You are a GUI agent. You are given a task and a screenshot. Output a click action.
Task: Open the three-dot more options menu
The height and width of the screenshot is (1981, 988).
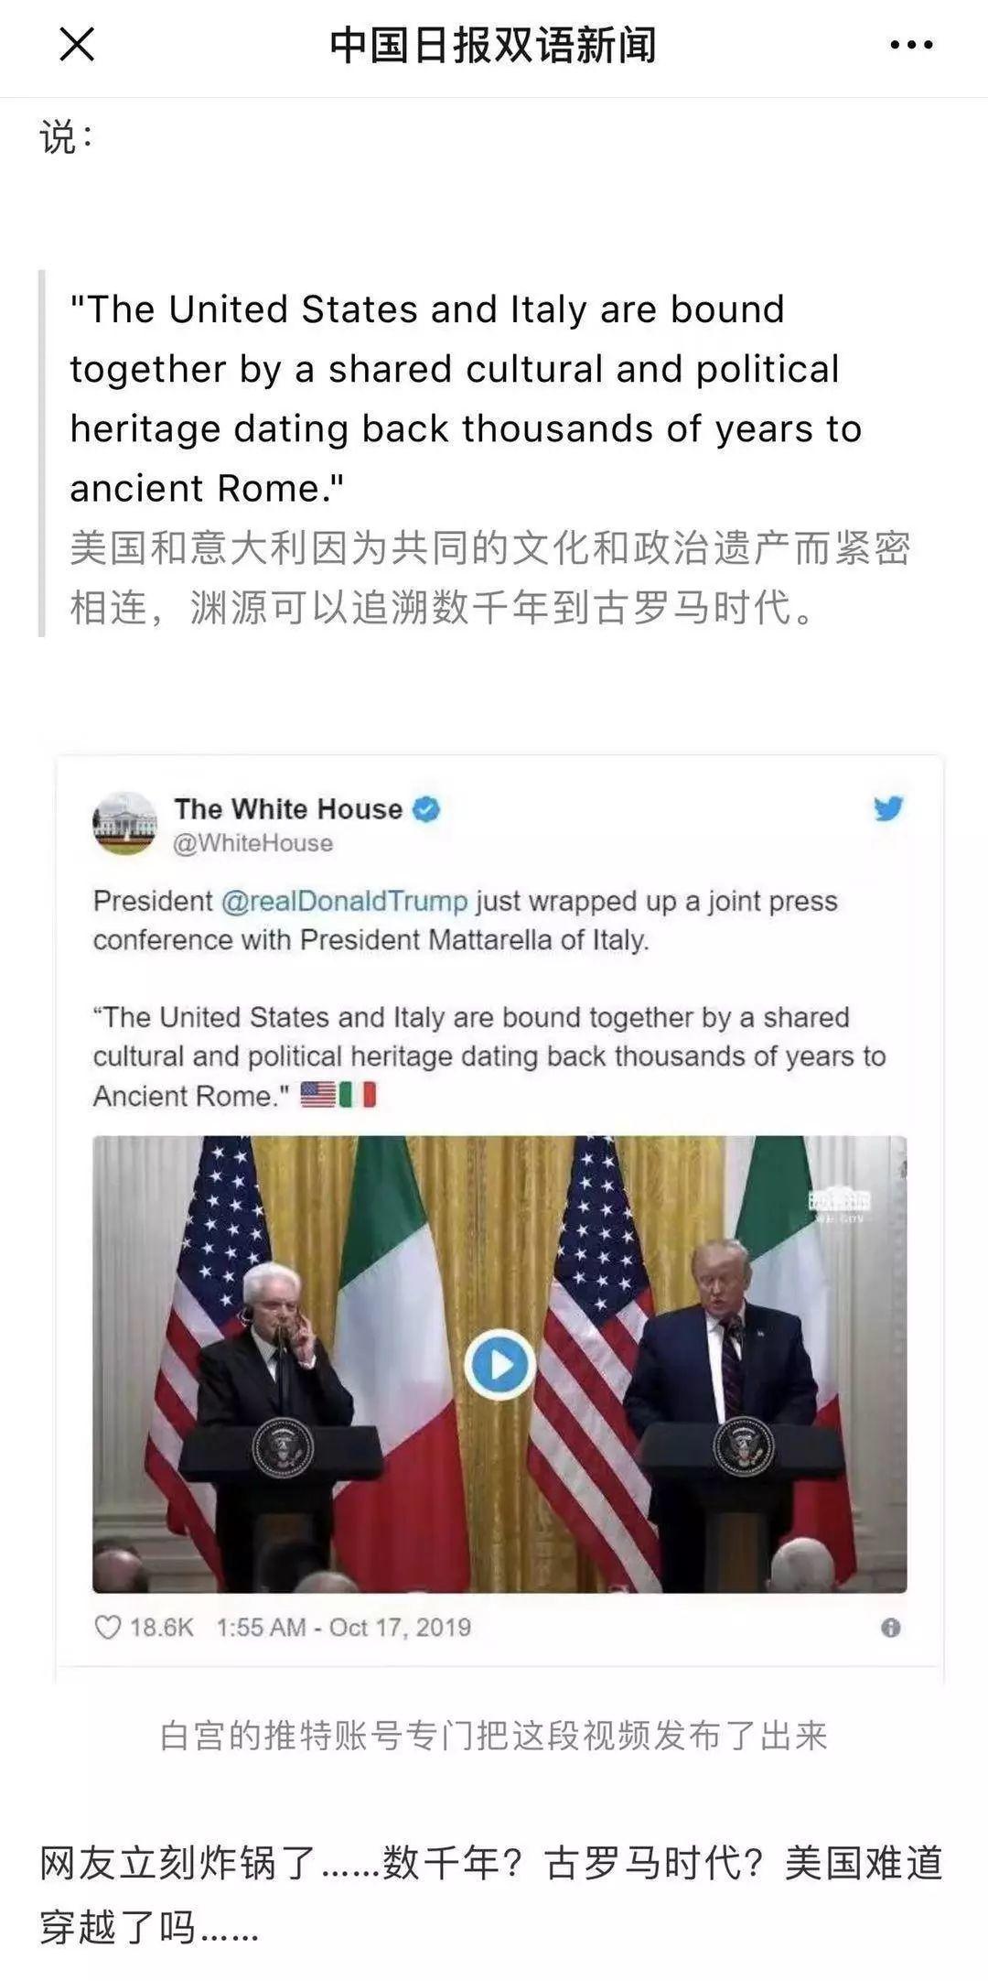(911, 45)
